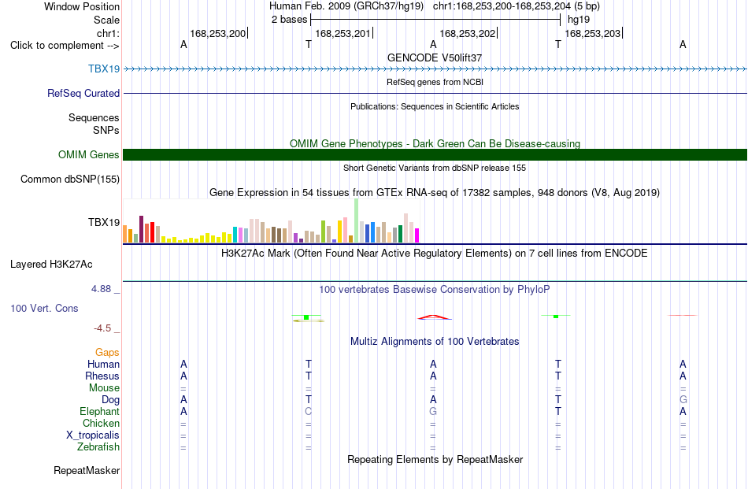Click the dark maroon GTEx expression bar

tap(141, 229)
